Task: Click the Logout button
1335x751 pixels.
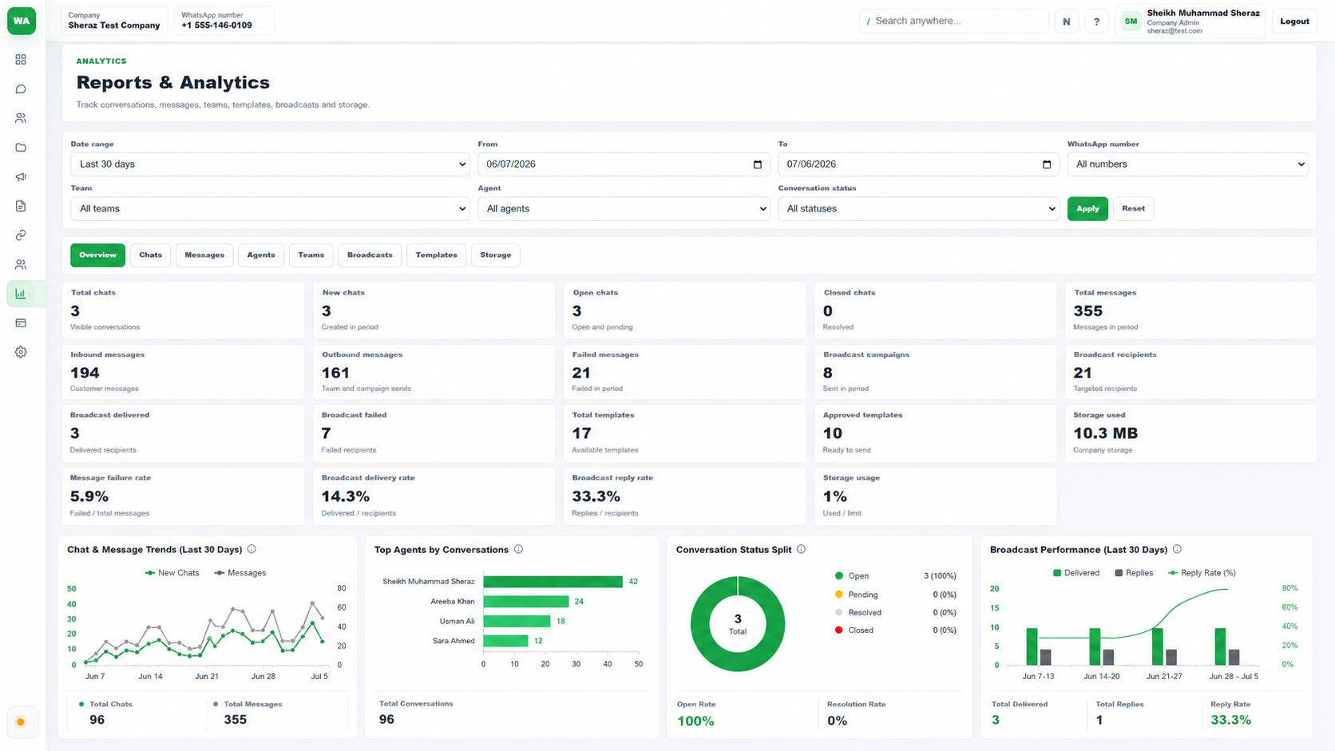Action: [x=1294, y=22]
